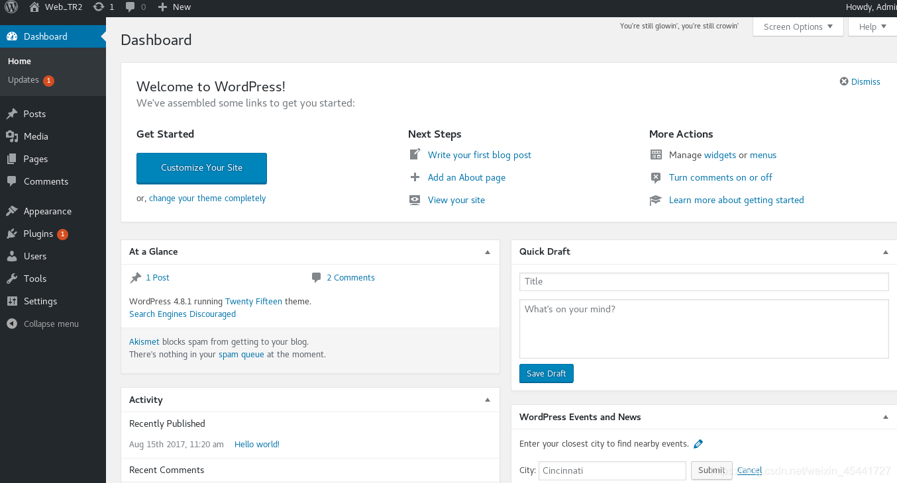Open the Add an About page link
Viewport: 897px width, 483px height.
coord(466,177)
